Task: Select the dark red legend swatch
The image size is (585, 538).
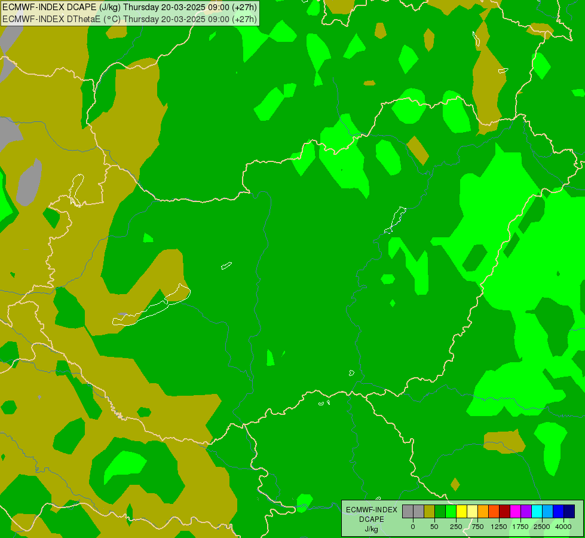Action: [504, 511]
